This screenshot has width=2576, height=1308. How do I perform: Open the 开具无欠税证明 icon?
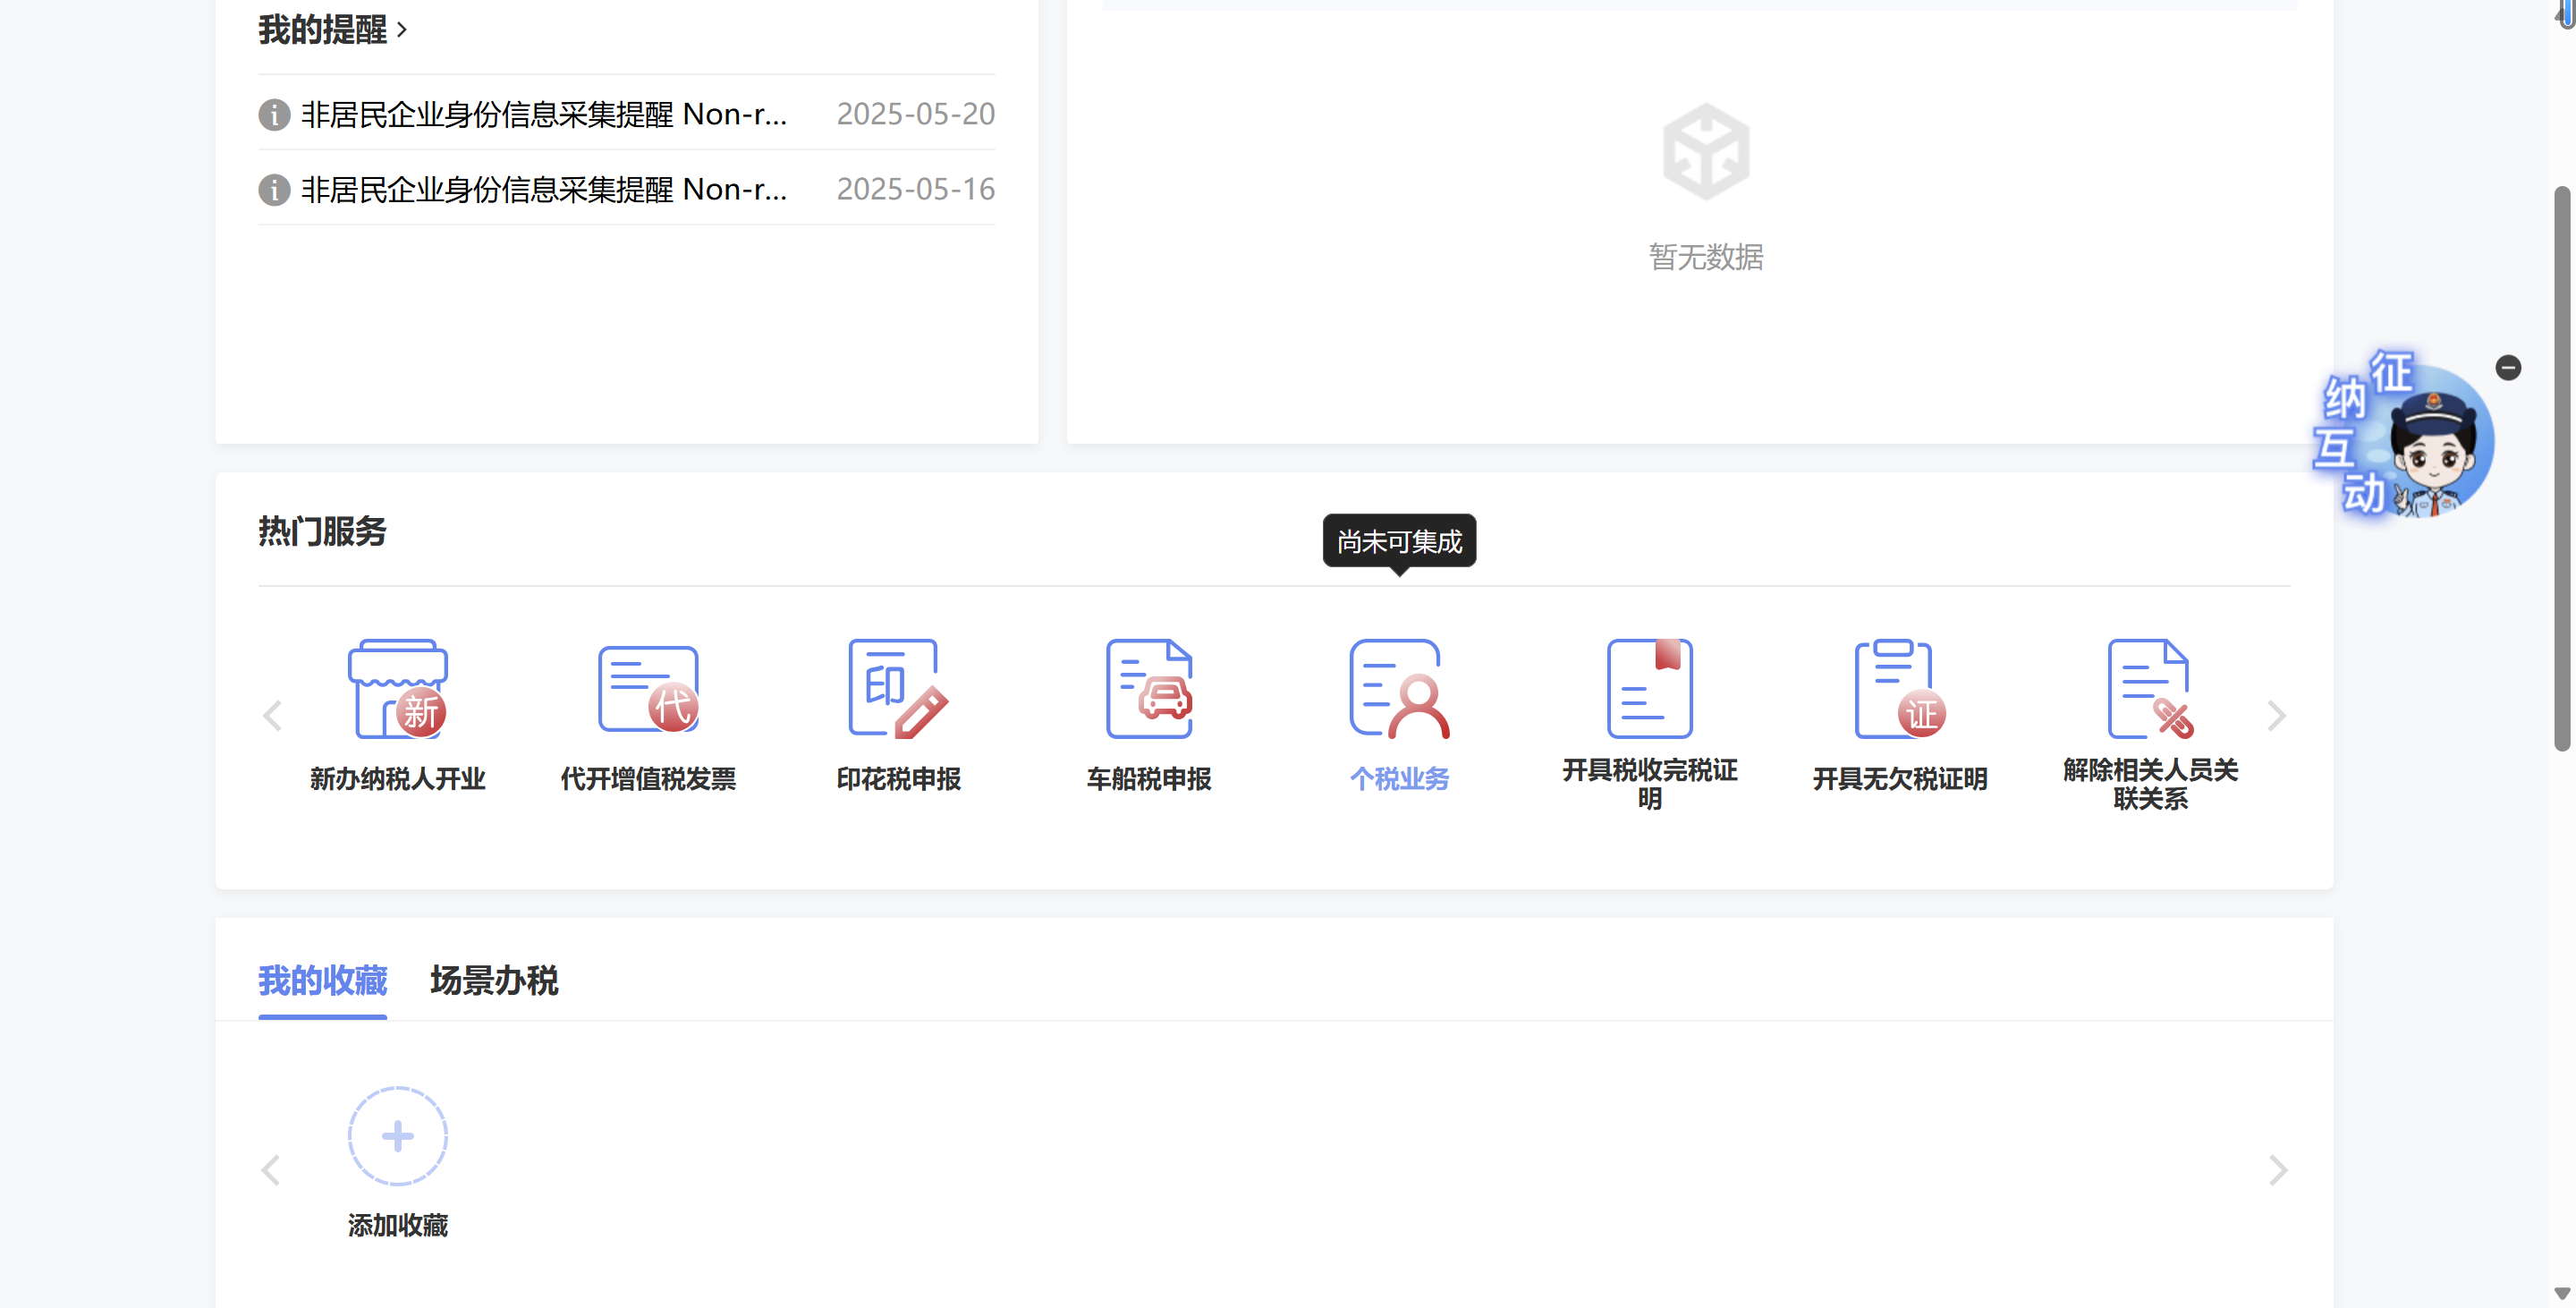tap(1898, 689)
